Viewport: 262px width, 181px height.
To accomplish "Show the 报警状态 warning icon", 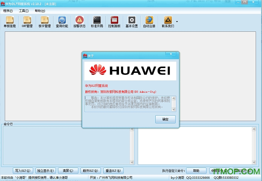I will point(79,22).
